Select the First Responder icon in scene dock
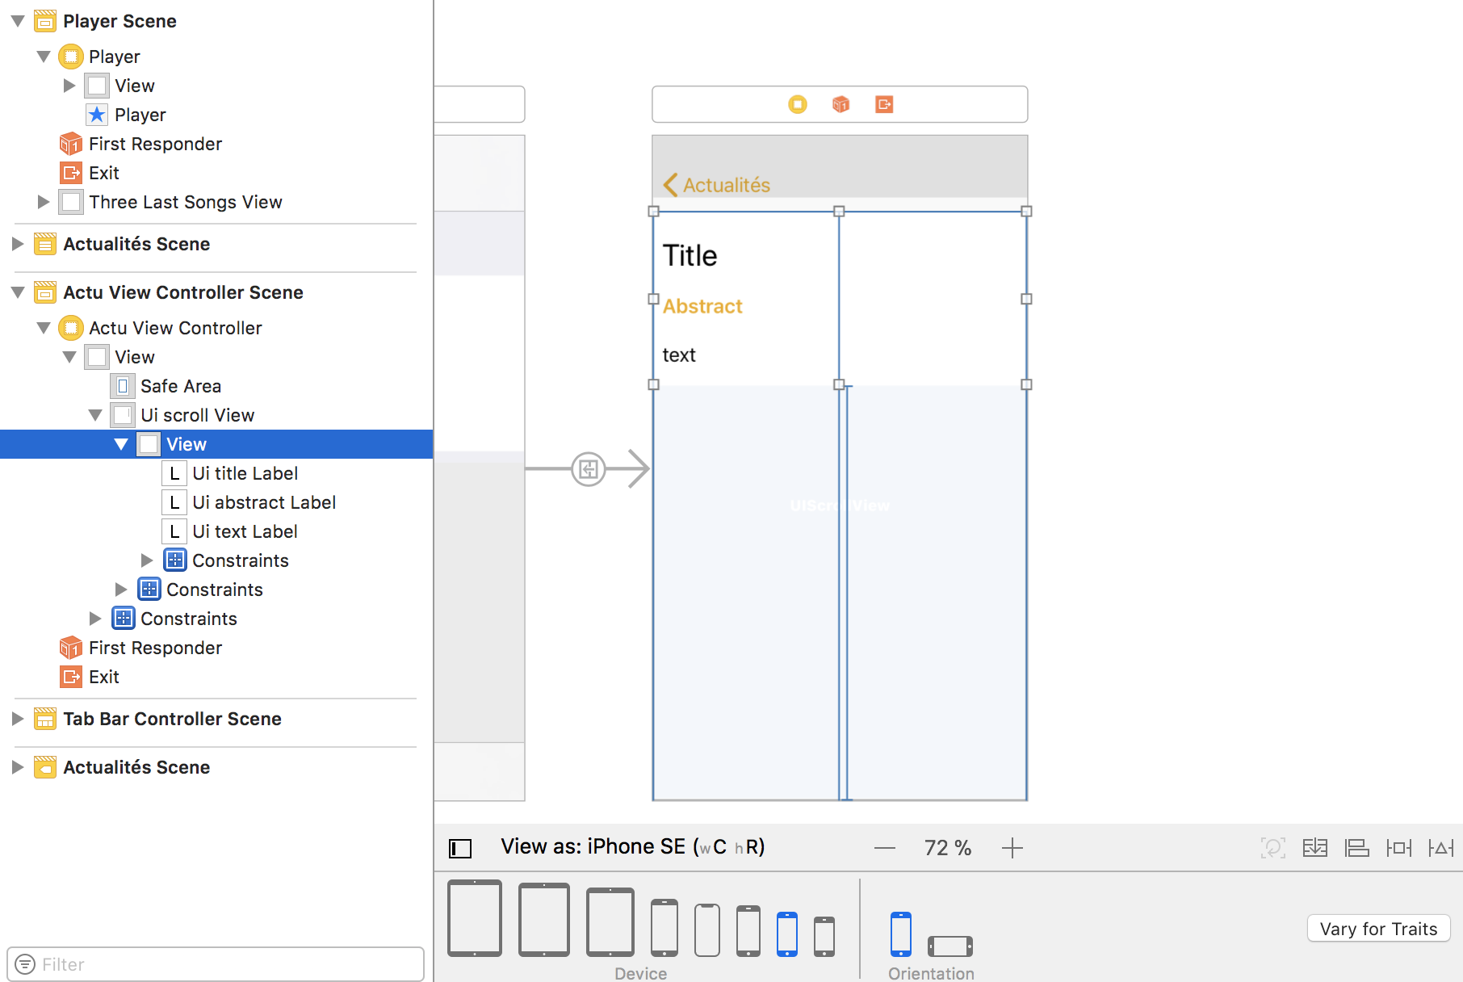Image resolution: width=1463 pixels, height=982 pixels. [840, 104]
